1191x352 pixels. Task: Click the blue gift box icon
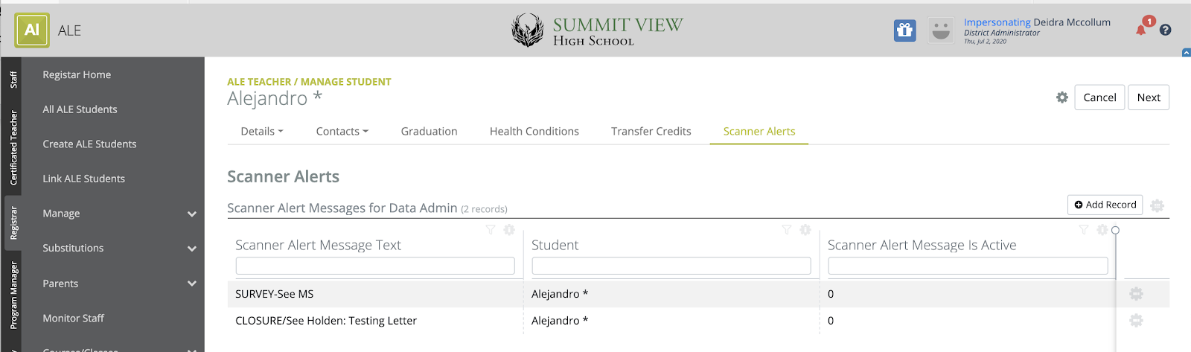point(904,31)
